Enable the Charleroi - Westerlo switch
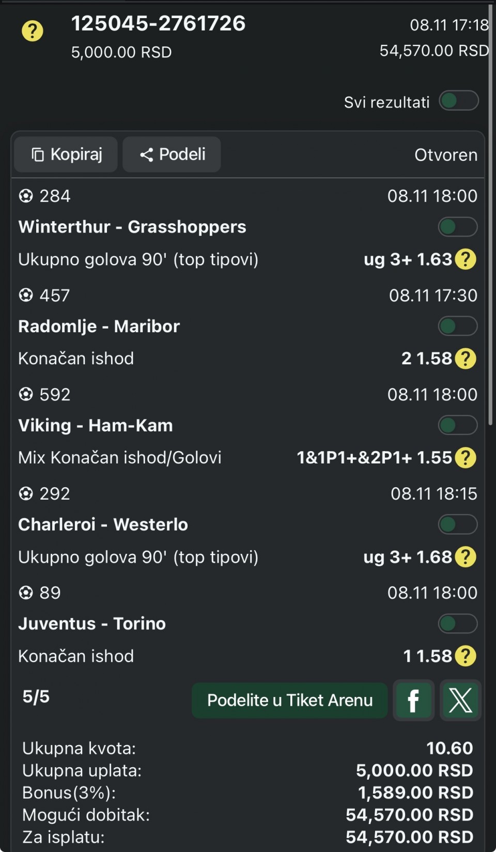The image size is (496, 852). point(458,524)
